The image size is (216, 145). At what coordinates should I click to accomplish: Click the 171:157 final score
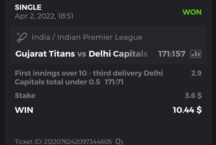[172, 54]
